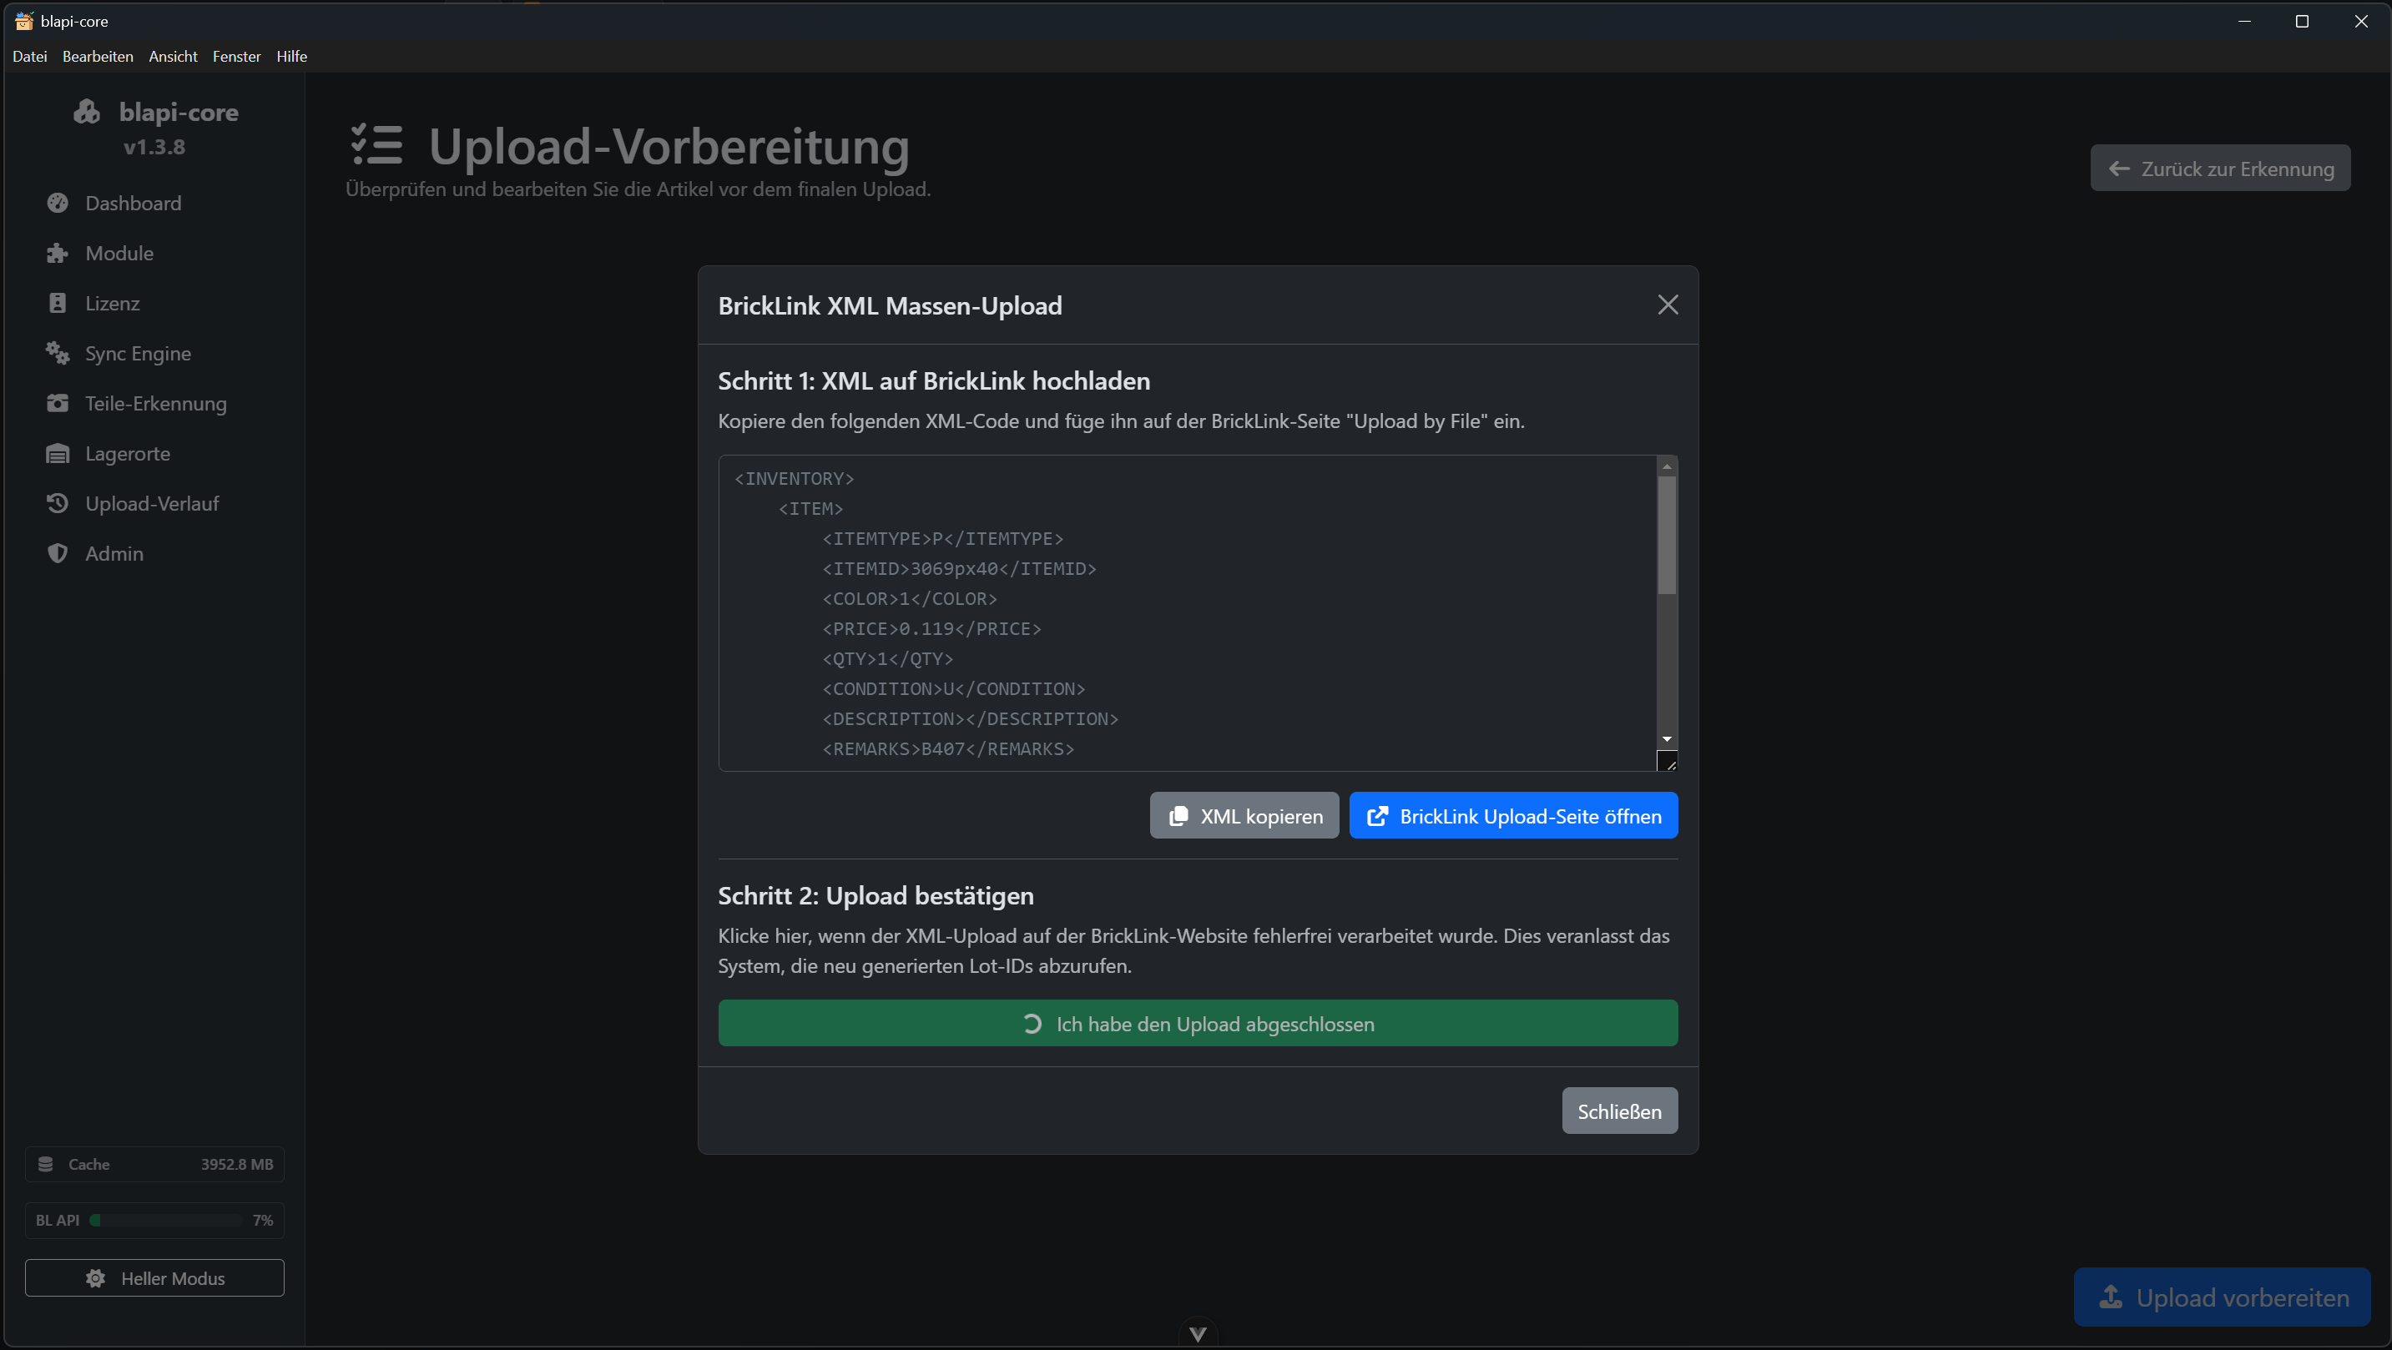Screen dimensions: 2392x1350
Task: Click the Sync Engine gears icon
Action: coord(58,353)
